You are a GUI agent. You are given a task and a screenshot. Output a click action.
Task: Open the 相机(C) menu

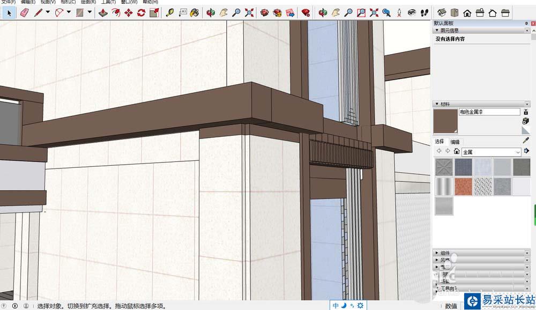click(x=68, y=2)
